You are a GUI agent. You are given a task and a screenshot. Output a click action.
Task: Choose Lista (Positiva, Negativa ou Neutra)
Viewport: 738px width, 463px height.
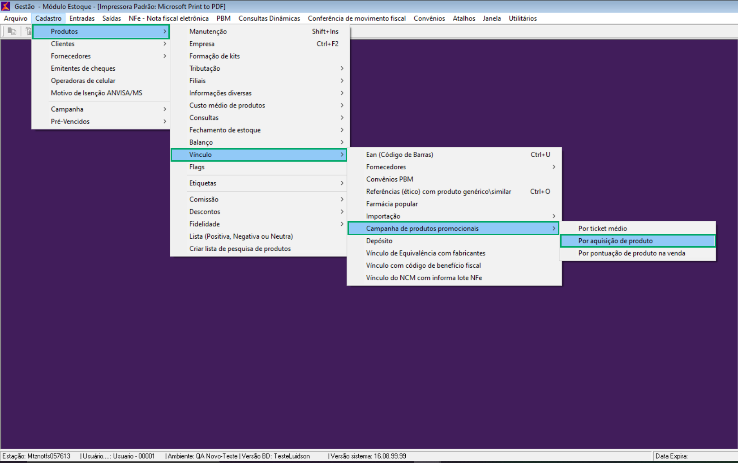pyautogui.click(x=259, y=236)
